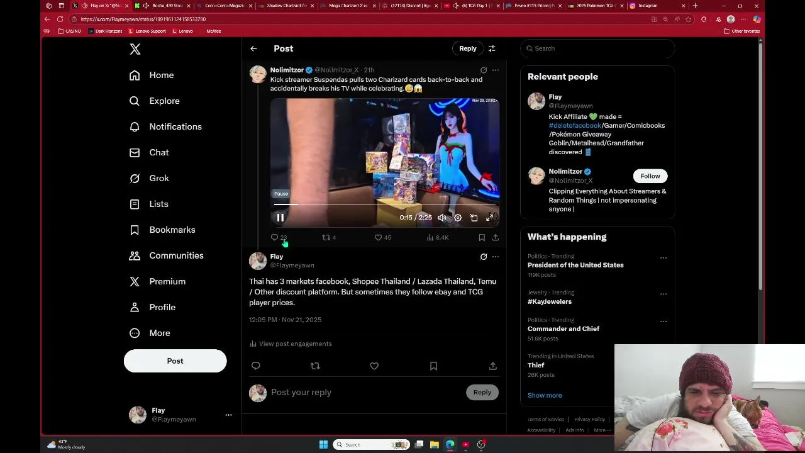This screenshot has width=805, height=453.
Task: Open account menu dots beside Flay
Action: 229,415
